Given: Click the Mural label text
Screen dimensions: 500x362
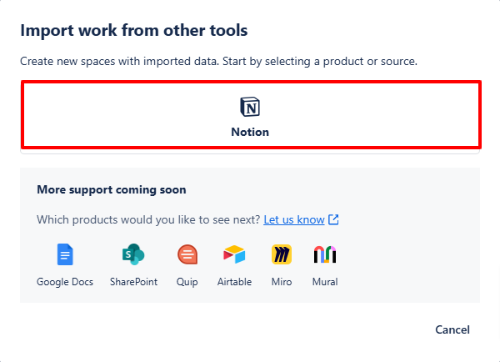Looking at the screenshot, I should [325, 282].
